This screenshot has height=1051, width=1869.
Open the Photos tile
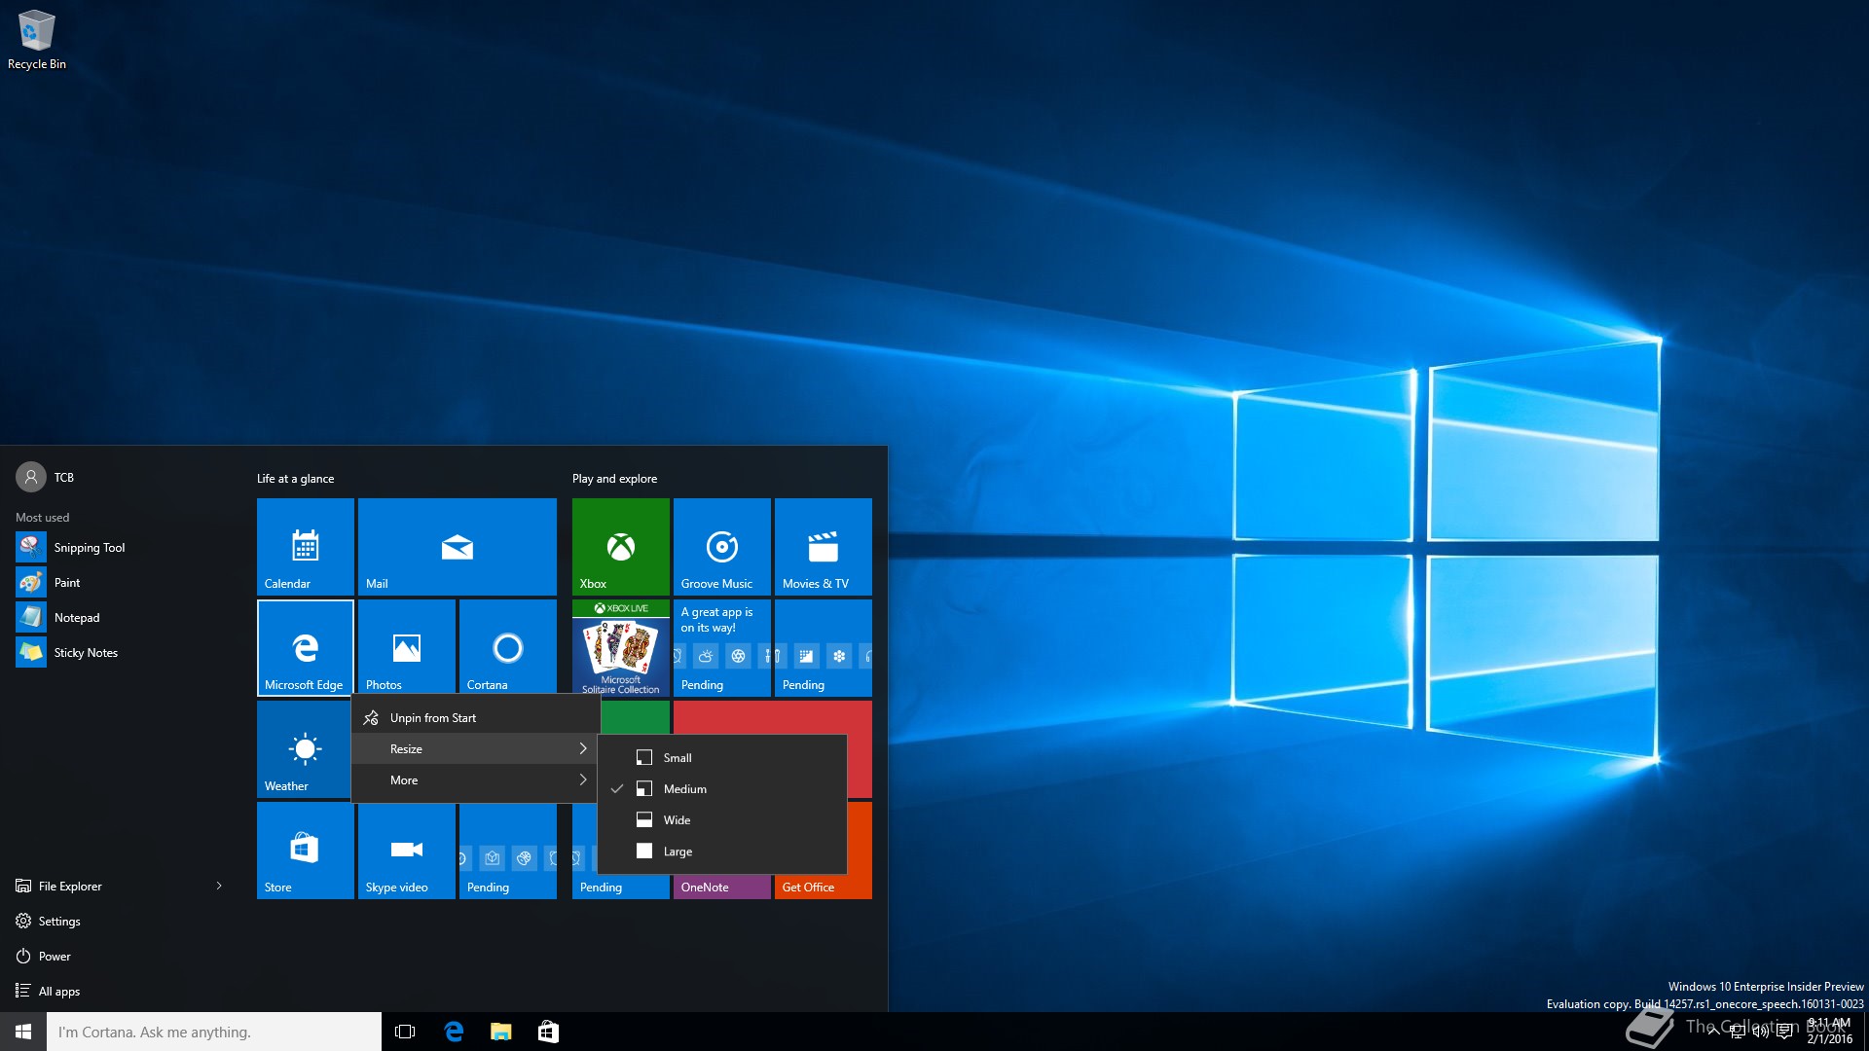coord(406,647)
